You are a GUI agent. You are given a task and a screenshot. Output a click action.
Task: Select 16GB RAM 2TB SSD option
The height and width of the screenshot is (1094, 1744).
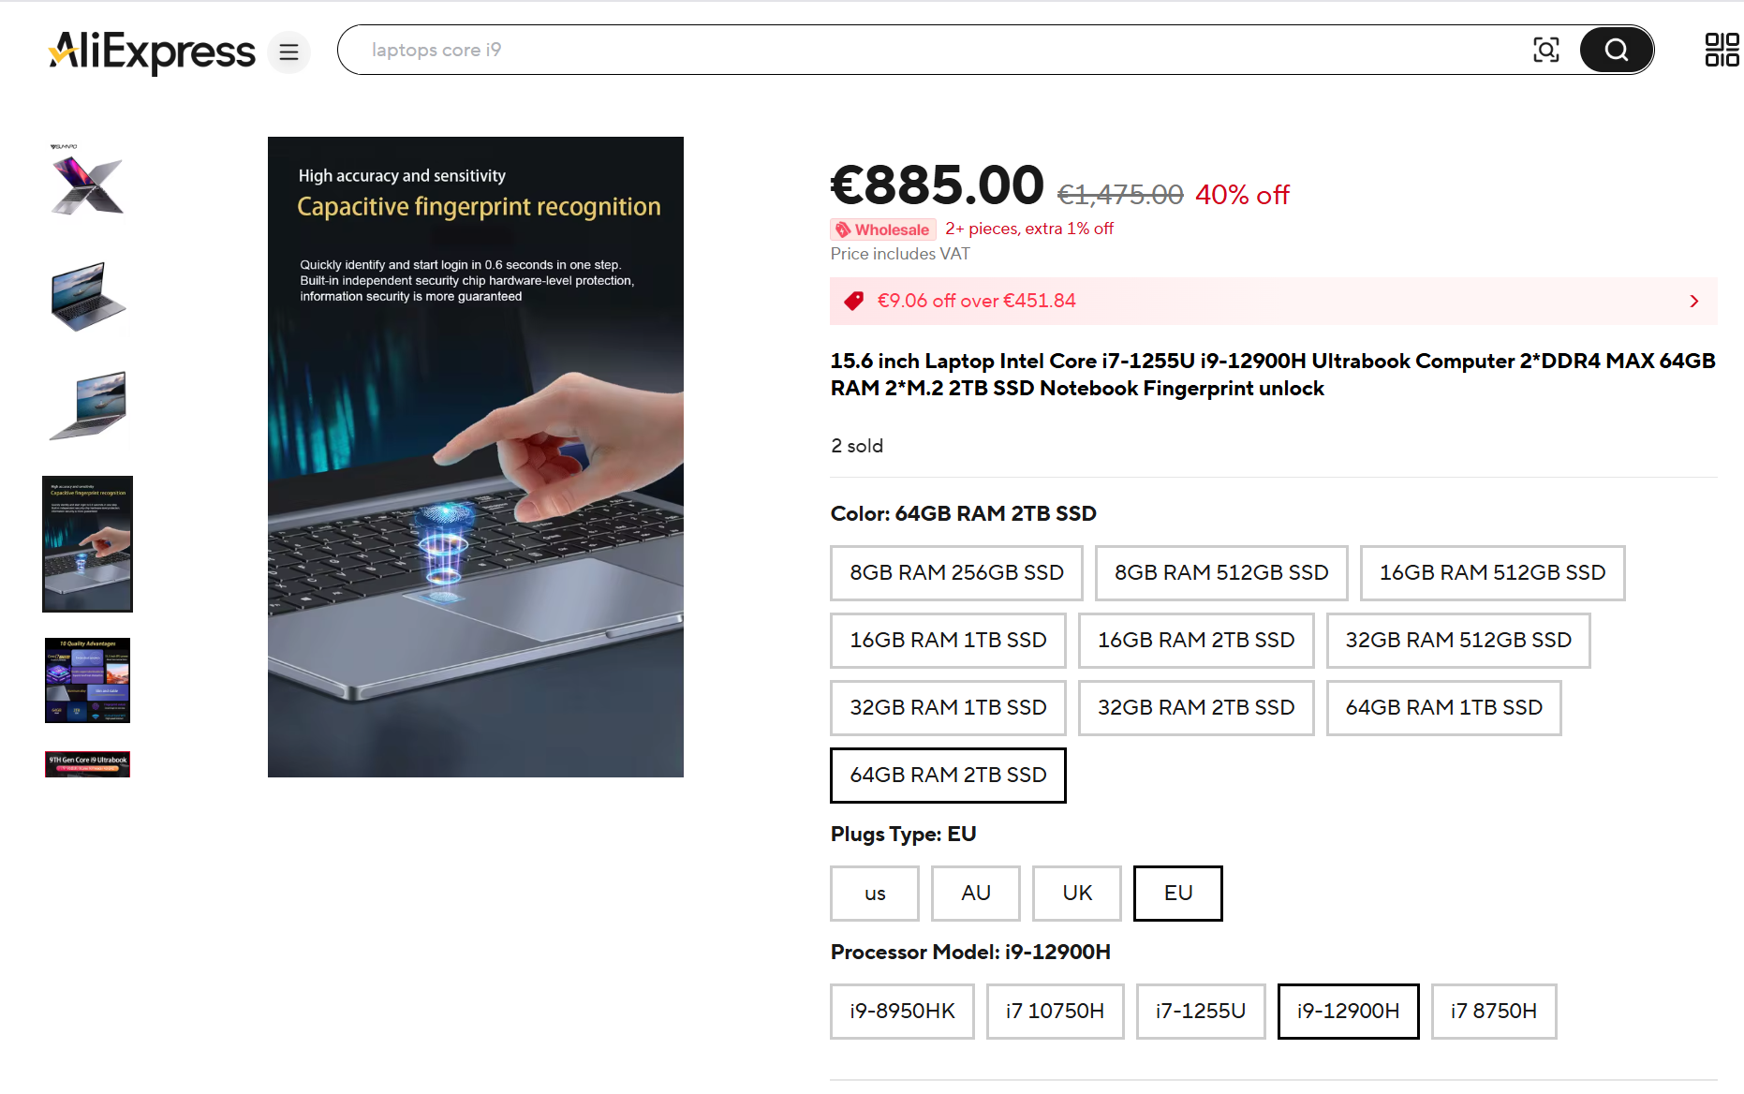click(x=1196, y=640)
